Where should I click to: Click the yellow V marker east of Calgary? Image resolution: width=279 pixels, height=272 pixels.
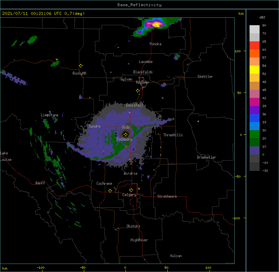tap(139, 189)
